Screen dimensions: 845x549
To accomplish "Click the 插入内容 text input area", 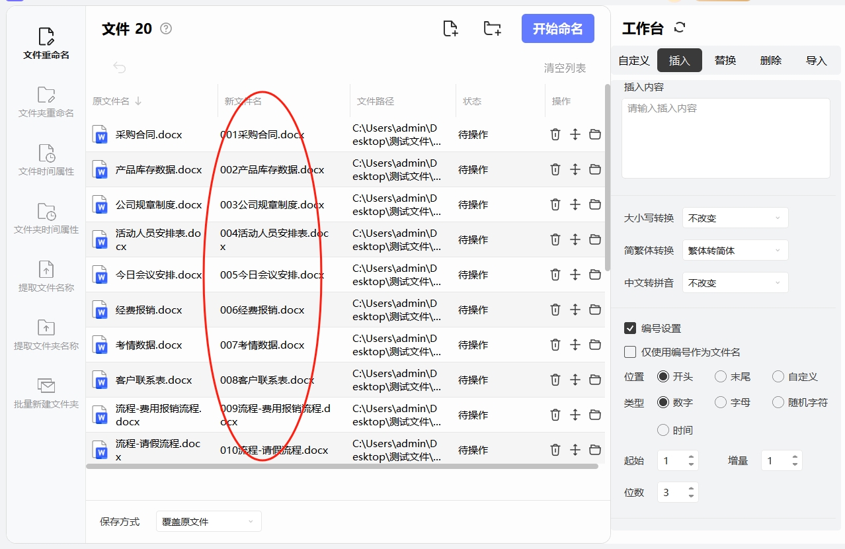I will [x=726, y=138].
